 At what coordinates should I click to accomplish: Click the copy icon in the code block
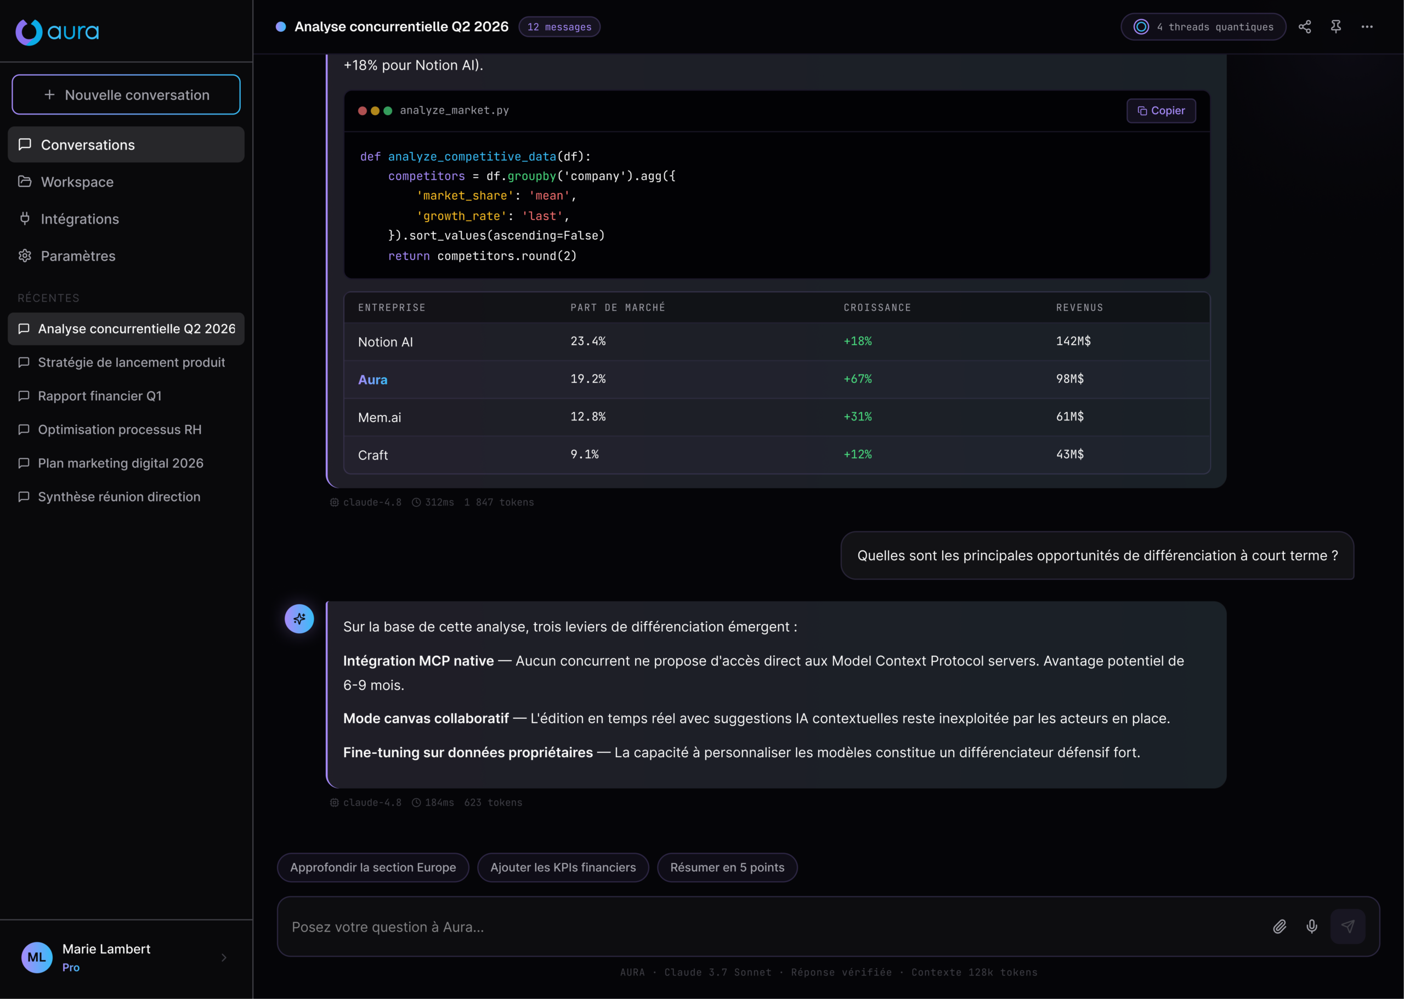tap(1142, 111)
